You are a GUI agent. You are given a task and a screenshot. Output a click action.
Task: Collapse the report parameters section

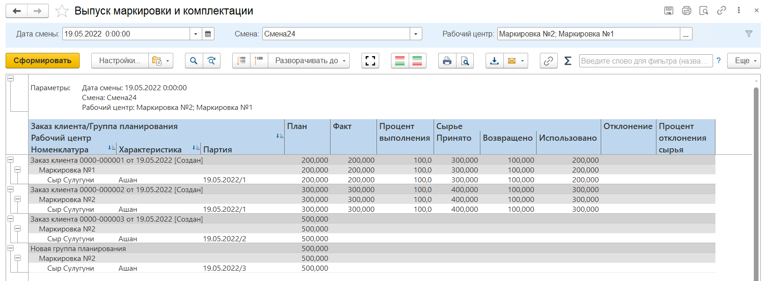10,79
